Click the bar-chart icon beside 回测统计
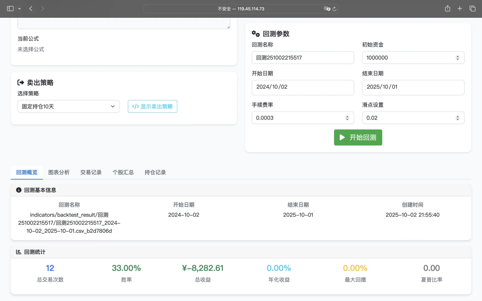The width and height of the screenshot is (482, 301). [18, 252]
